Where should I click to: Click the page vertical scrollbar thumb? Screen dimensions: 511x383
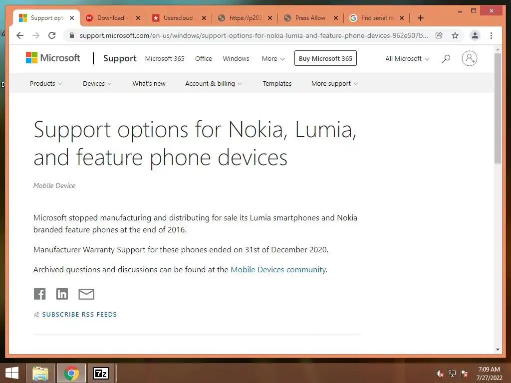[x=498, y=108]
